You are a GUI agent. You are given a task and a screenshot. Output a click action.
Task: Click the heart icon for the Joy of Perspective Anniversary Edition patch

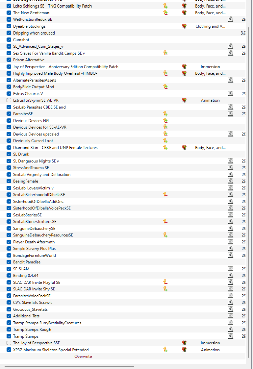pyautogui.click(x=184, y=67)
